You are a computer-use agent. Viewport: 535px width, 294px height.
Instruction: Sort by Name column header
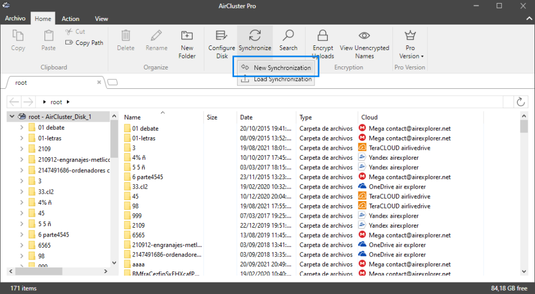(x=132, y=117)
